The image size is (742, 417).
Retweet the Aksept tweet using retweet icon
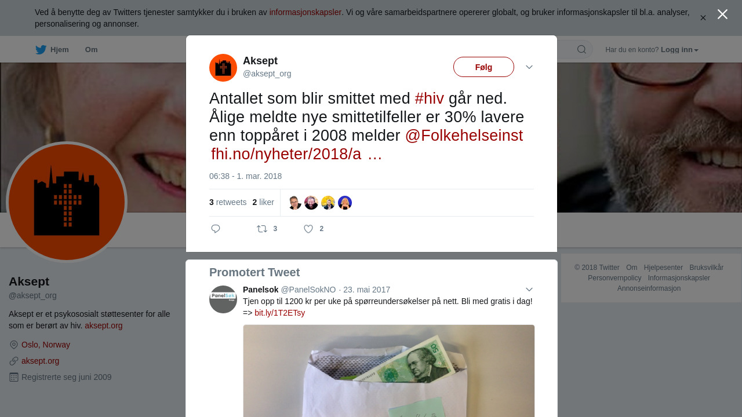click(262, 229)
